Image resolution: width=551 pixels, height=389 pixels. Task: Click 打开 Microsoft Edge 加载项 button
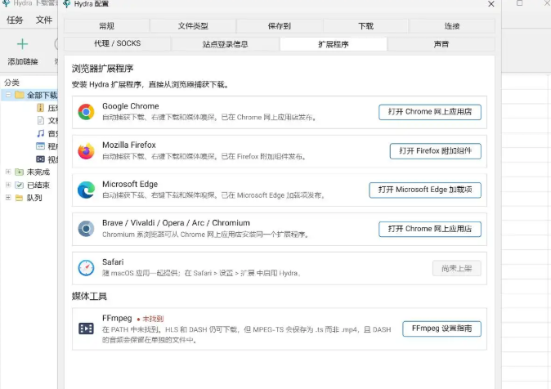pos(425,190)
